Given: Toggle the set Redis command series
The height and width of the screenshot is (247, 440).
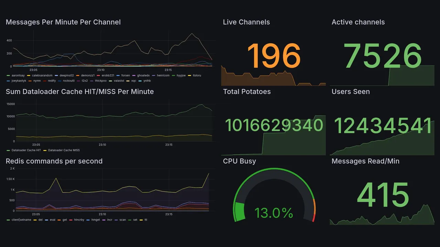Looking at the screenshot, I should tap(135, 220).
